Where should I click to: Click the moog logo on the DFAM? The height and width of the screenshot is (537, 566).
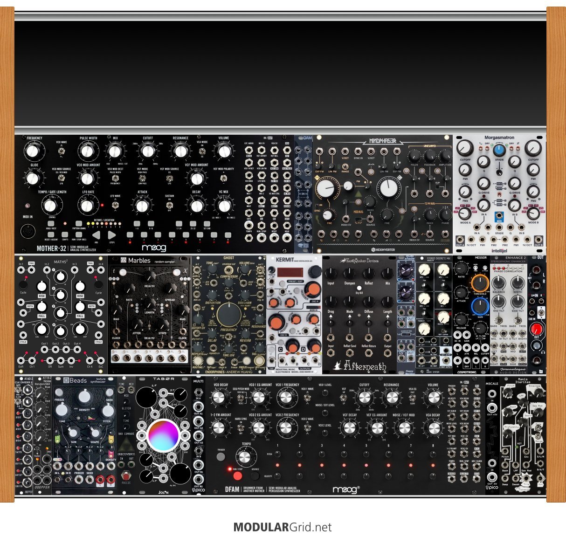coord(345,489)
